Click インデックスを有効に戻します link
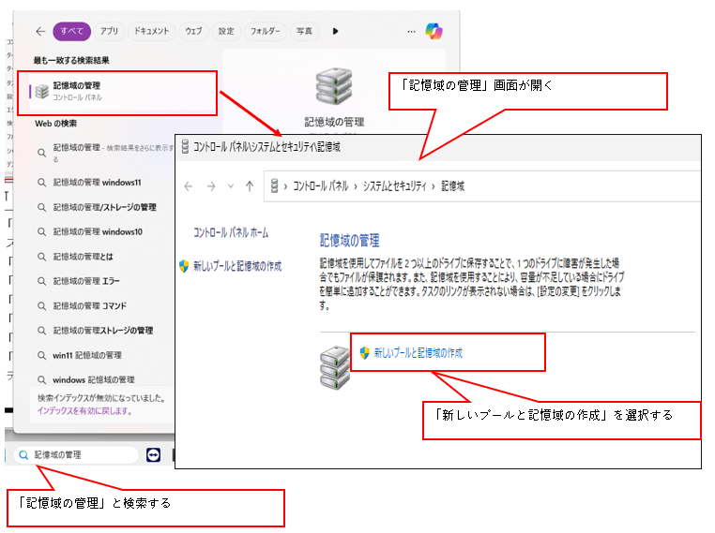Viewport: 715px width, 533px height. pos(84,410)
